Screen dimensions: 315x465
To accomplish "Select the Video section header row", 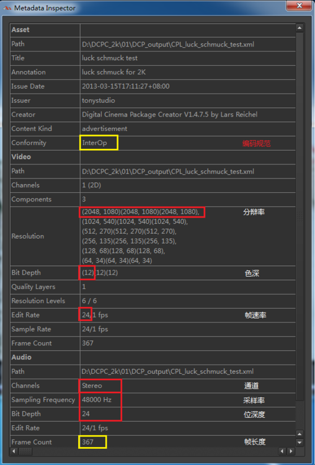I will (153, 157).
